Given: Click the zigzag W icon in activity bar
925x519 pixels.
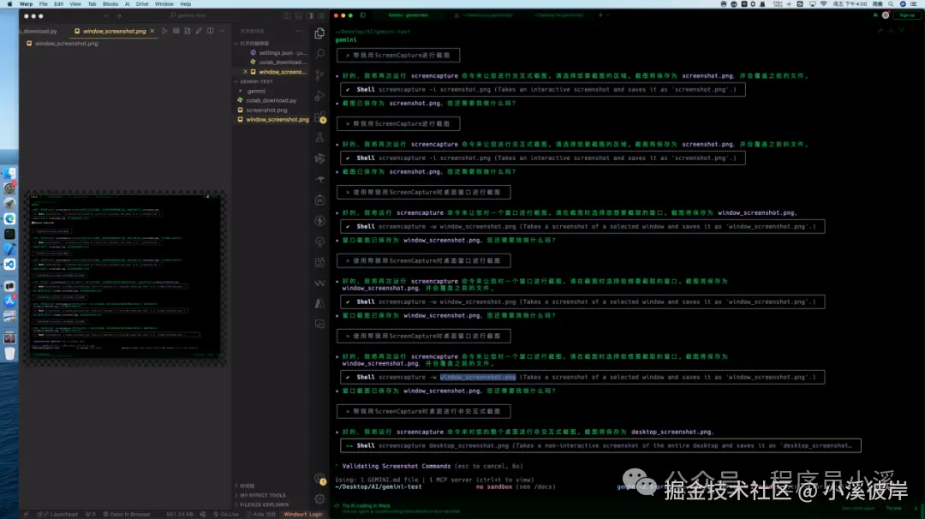Looking at the screenshot, I should pos(319,283).
